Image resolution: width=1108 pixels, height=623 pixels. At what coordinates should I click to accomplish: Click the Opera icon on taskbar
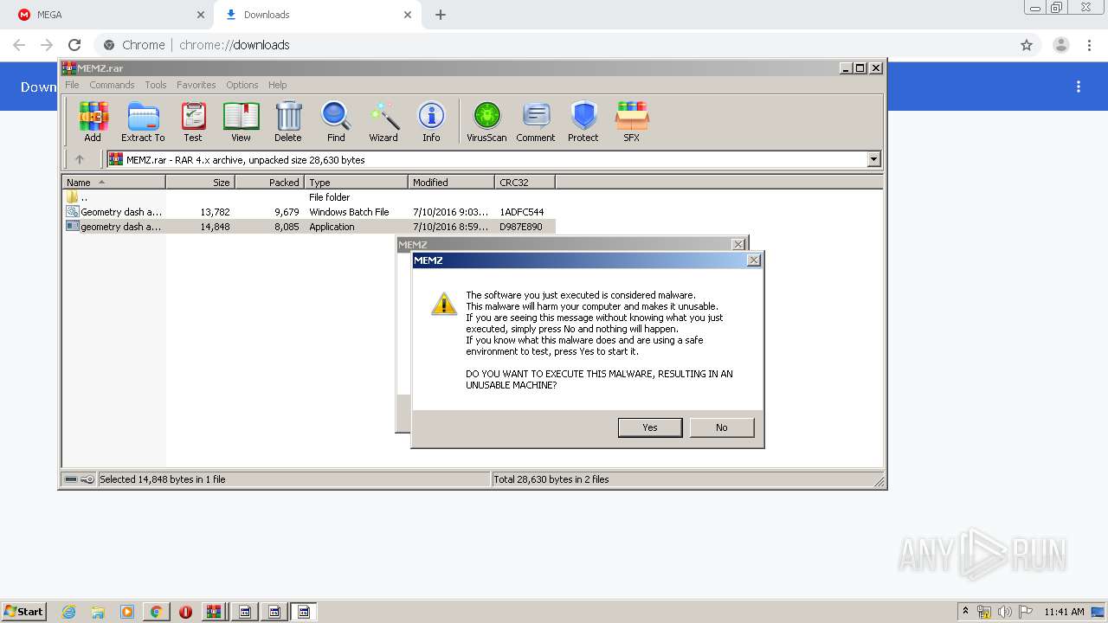point(185,612)
